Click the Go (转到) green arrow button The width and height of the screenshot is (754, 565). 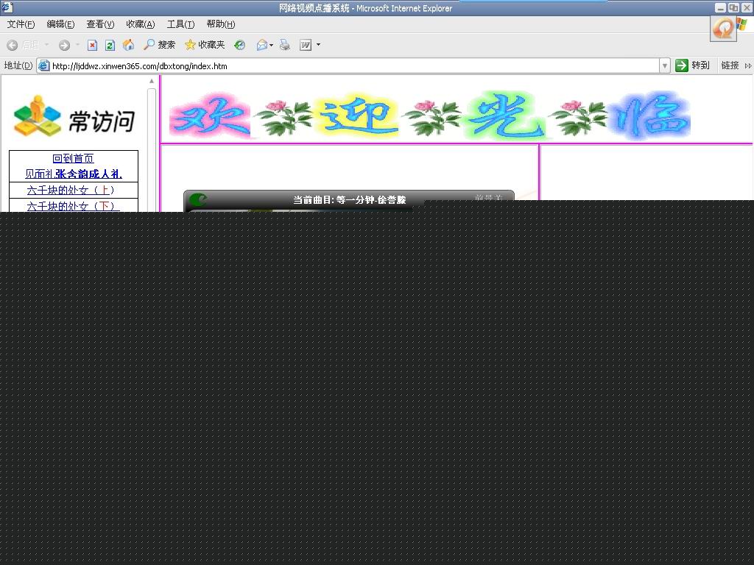[x=692, y=65]
